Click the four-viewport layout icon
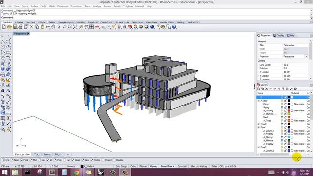 tap(91, 27)
